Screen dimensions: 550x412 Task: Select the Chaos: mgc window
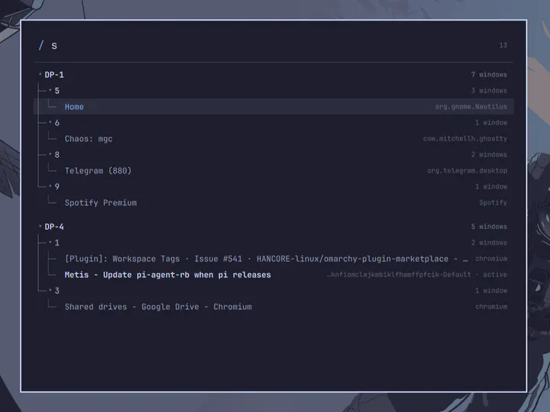(x=273, y=139)
